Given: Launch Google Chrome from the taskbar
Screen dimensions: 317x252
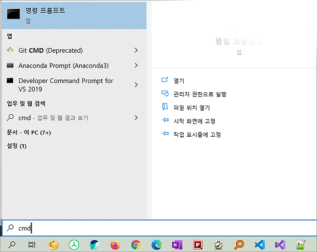Looking at the screenshot, I should click(x=136, y=245).
